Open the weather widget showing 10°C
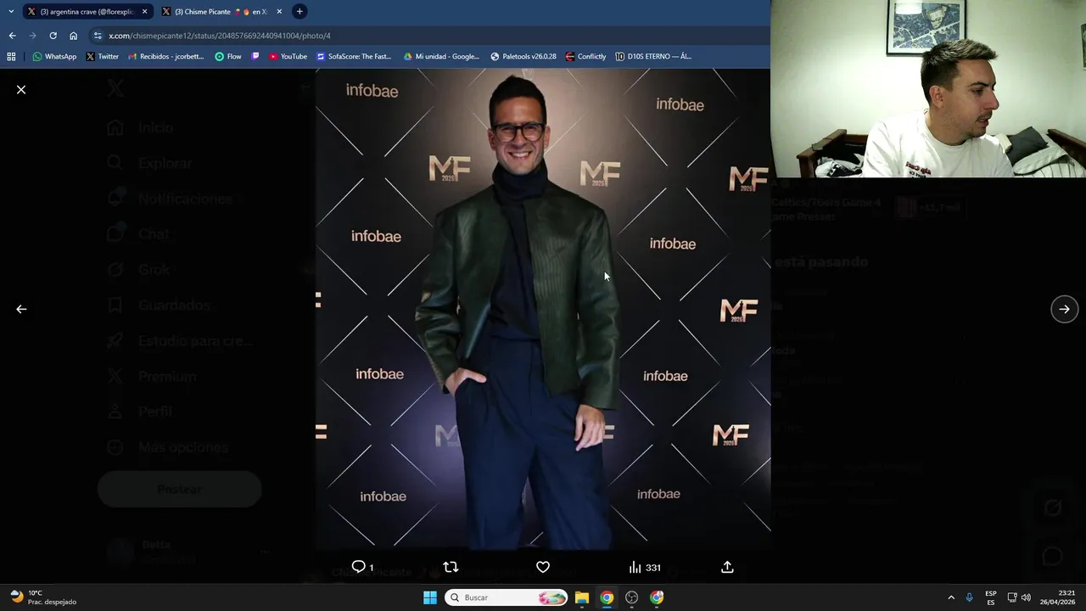This screenshot has width=1086, height=611. tap(42, 597)
